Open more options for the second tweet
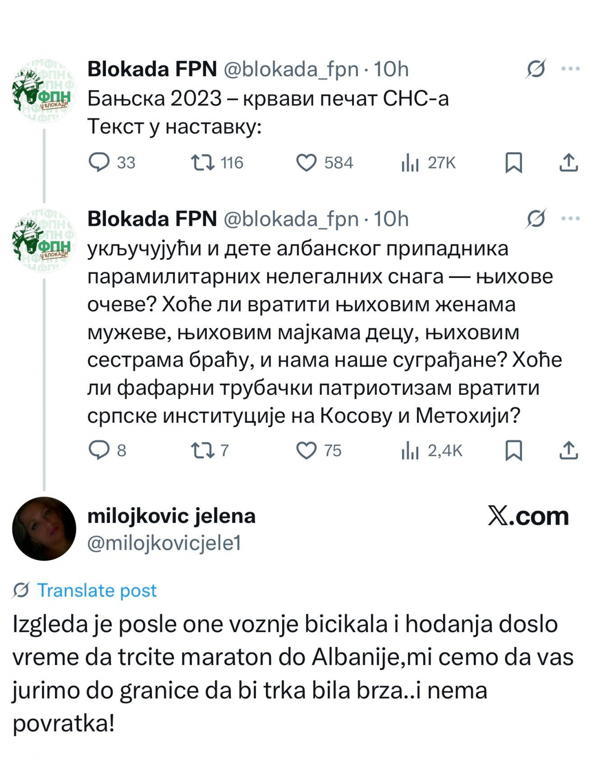 point(570,218)
